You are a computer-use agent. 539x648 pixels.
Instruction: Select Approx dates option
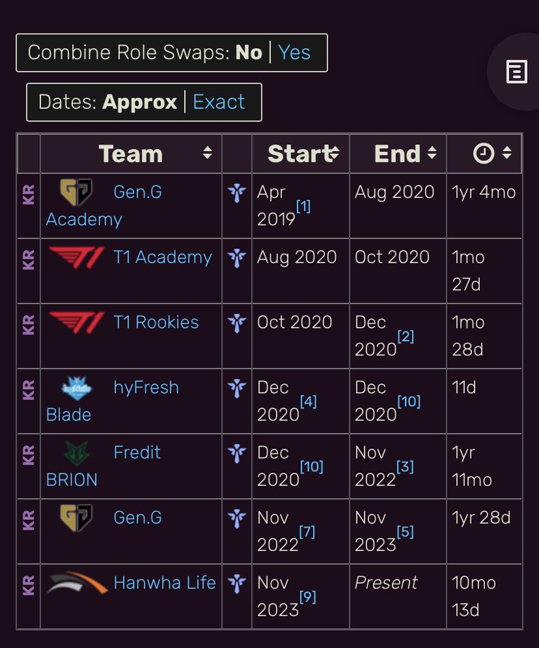pyautogui.click(x=139, y=102)
